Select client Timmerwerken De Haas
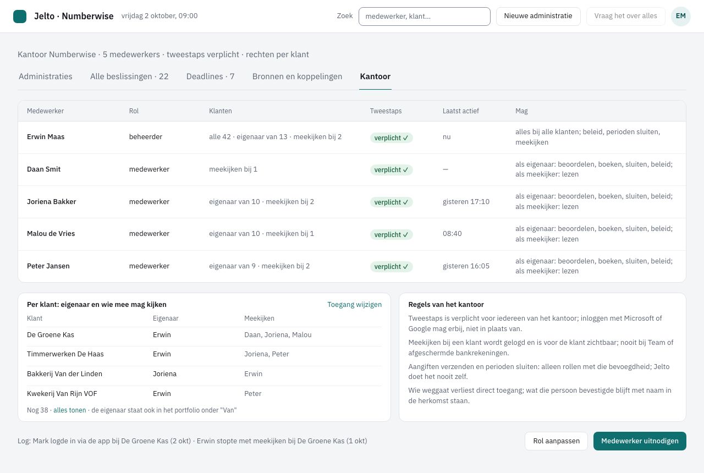This screenshot has height=473, width=704. pos(65,354)
